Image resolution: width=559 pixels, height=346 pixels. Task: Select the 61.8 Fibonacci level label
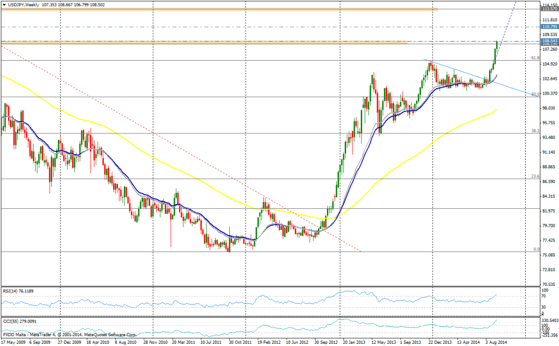tap(535, 57)
